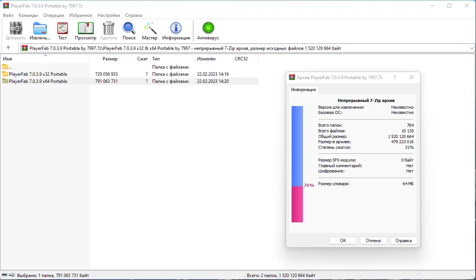Click size value 791 063 731
This screenshot has height=280, width=476.
(x=106, y=81)
